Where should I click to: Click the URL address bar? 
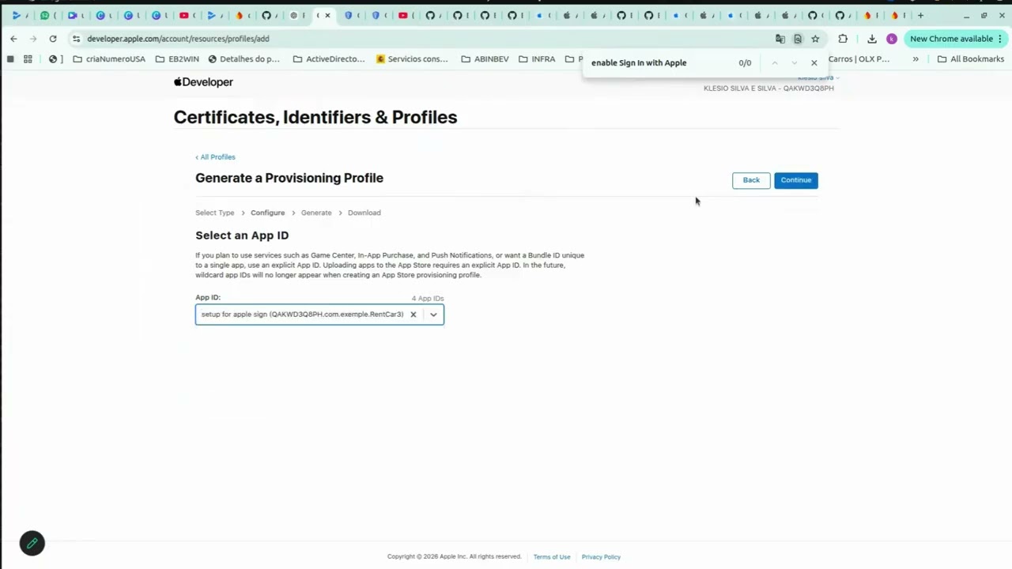coord(427,39)
